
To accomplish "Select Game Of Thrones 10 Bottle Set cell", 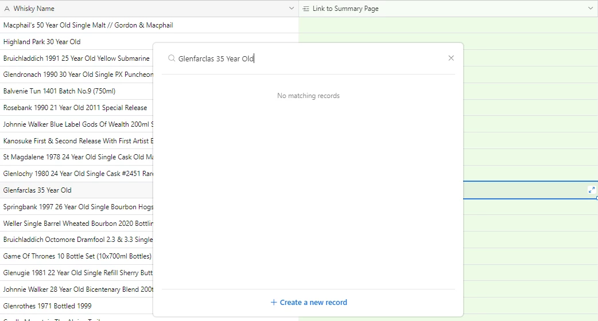I will pos(76,256).
